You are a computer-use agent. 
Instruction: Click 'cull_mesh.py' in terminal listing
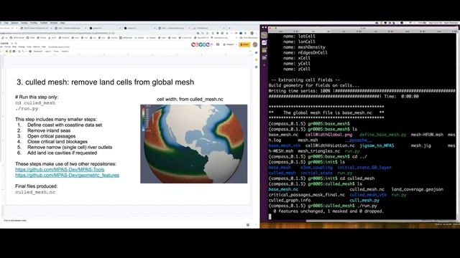pyautogui.click(x=364, y=201)
